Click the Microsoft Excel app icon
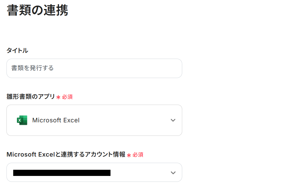300x188 pixels. [x=22, y=120]
